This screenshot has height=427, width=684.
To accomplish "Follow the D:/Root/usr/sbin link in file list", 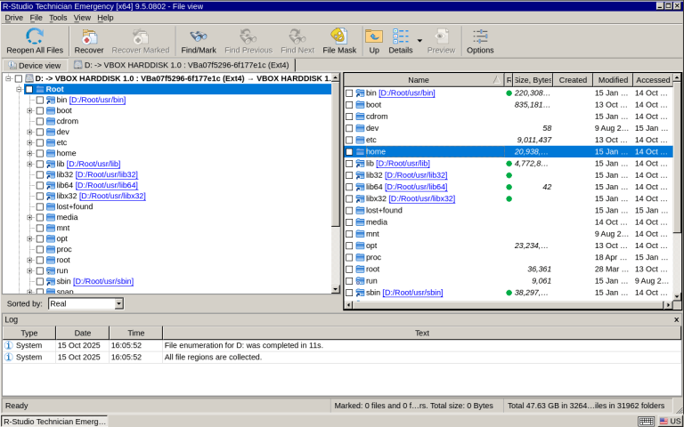I will pyautogui.click(x=412, y=293).
